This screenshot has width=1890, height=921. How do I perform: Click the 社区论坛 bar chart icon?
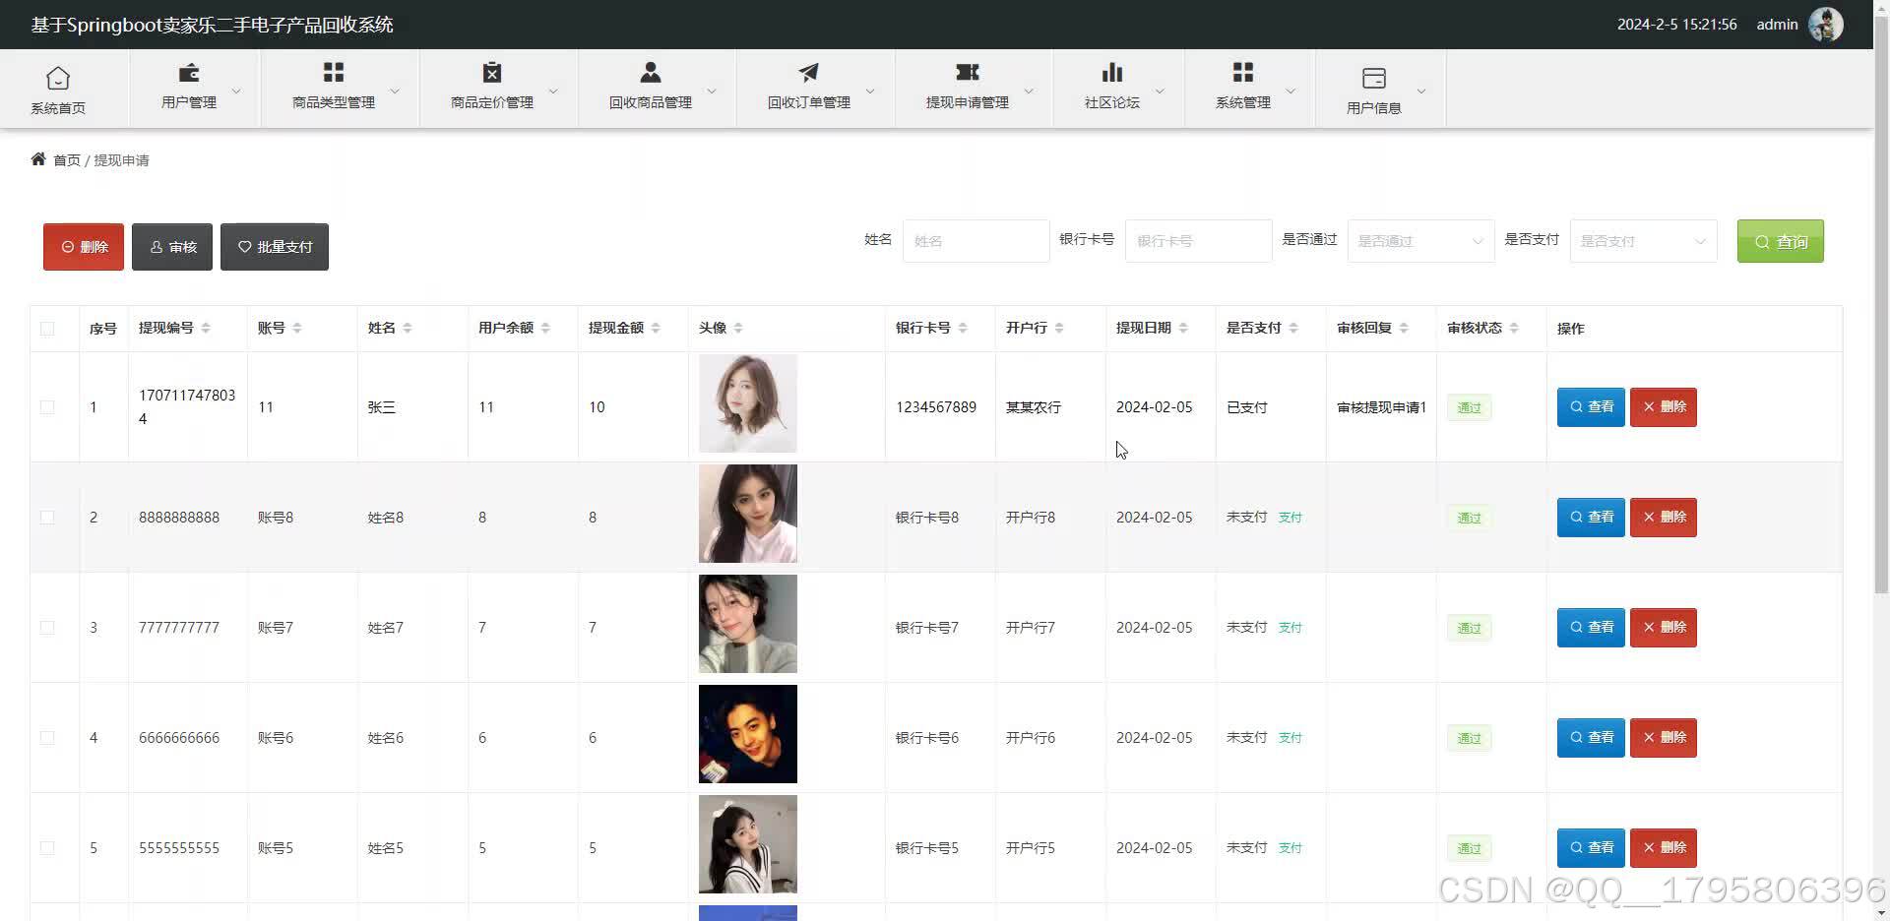(1112, 72)
